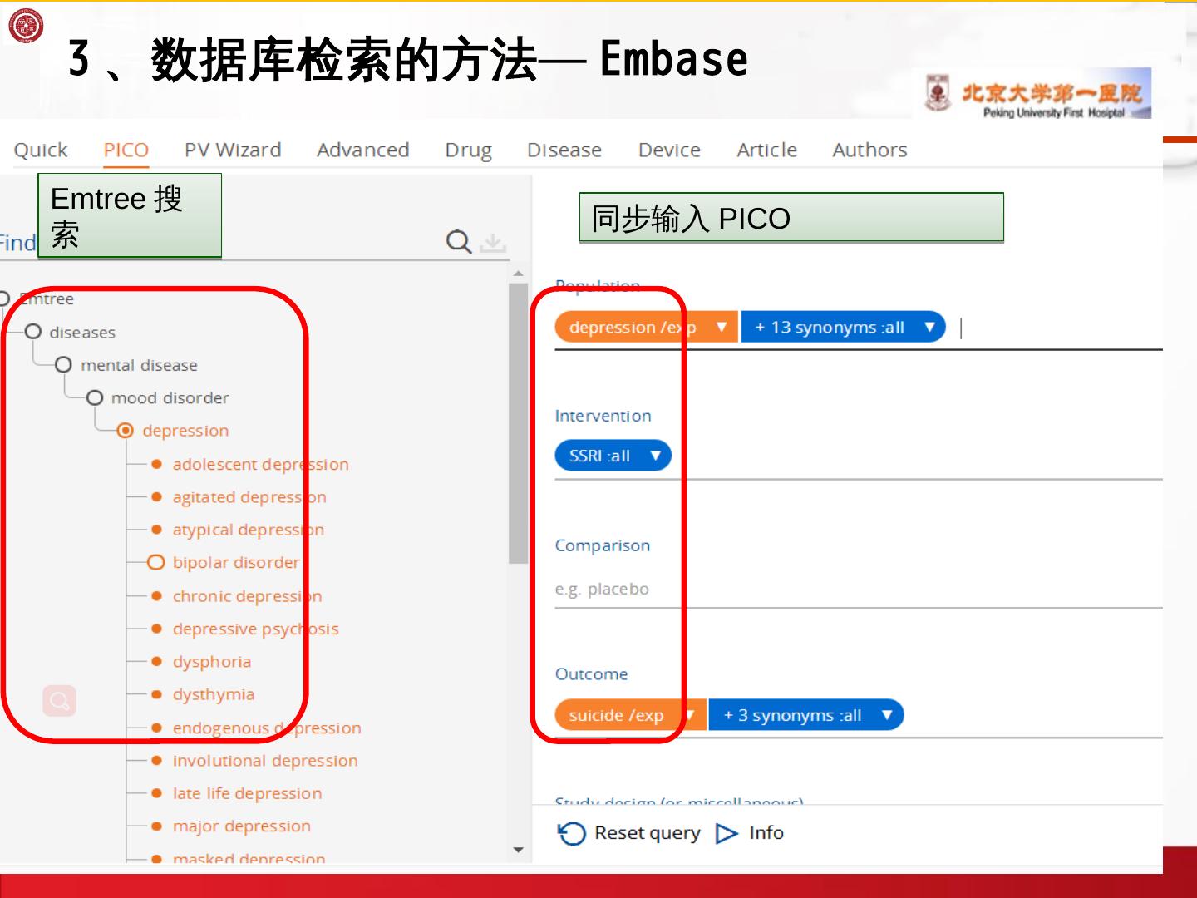Go to the Advanced search tab
Viewport: 1197px width, 898px height.
[363, 150]
